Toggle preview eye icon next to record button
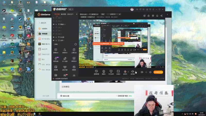This screenshot has height=116, width=206. [x=146, y=72]
